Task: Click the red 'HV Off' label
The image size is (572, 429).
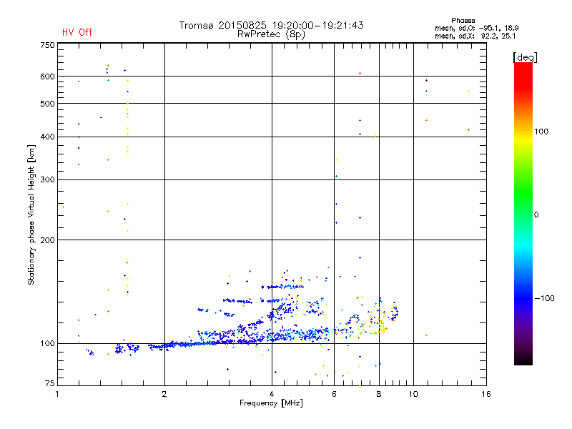Action: [77, 32]
